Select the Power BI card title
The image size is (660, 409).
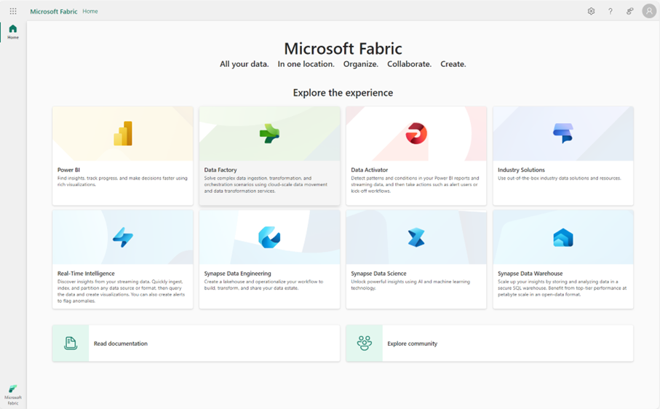tap(68, 170)
